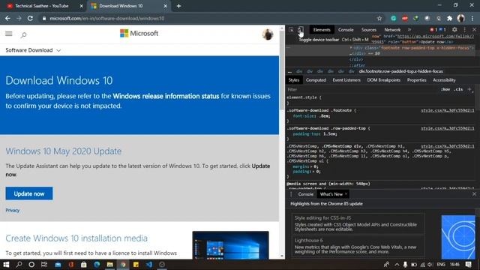Click the What's New blue thumbnail image

[458, 237]
